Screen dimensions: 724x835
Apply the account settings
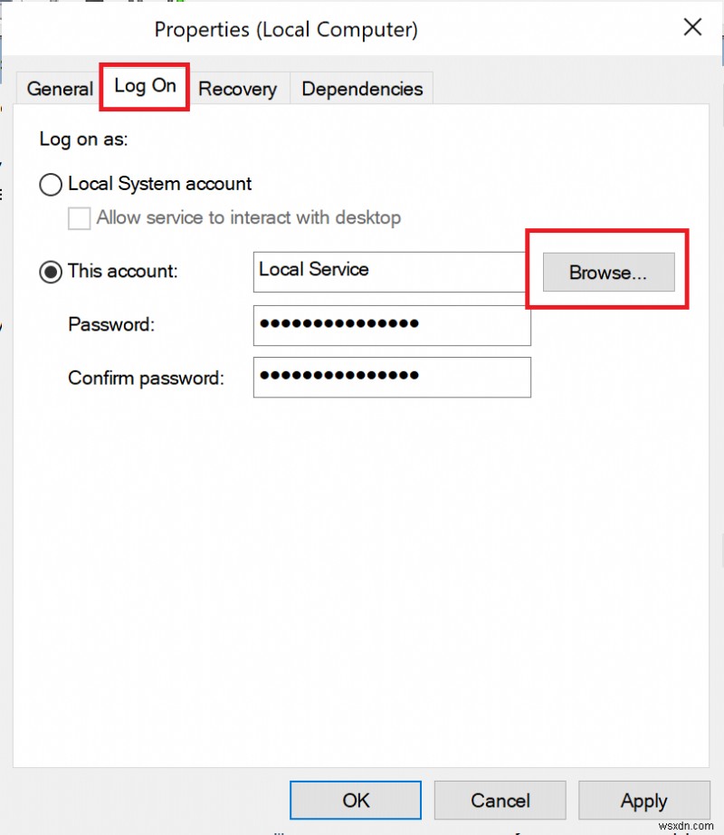(644, 801)
